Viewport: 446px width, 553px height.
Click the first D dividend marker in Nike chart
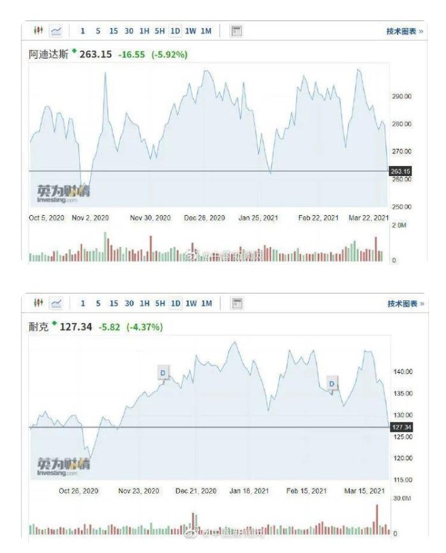163,372
